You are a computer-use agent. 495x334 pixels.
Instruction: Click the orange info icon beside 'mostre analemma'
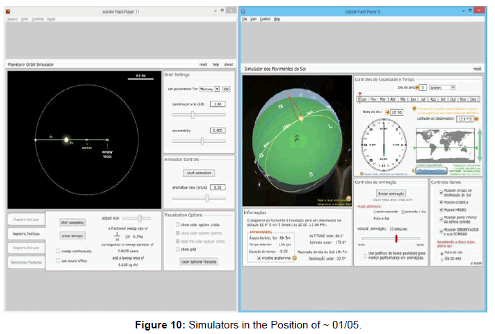point(294,258)
